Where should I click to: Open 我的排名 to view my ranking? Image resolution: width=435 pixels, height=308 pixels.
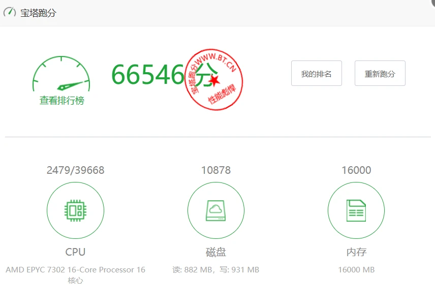(x=316, y=74)
